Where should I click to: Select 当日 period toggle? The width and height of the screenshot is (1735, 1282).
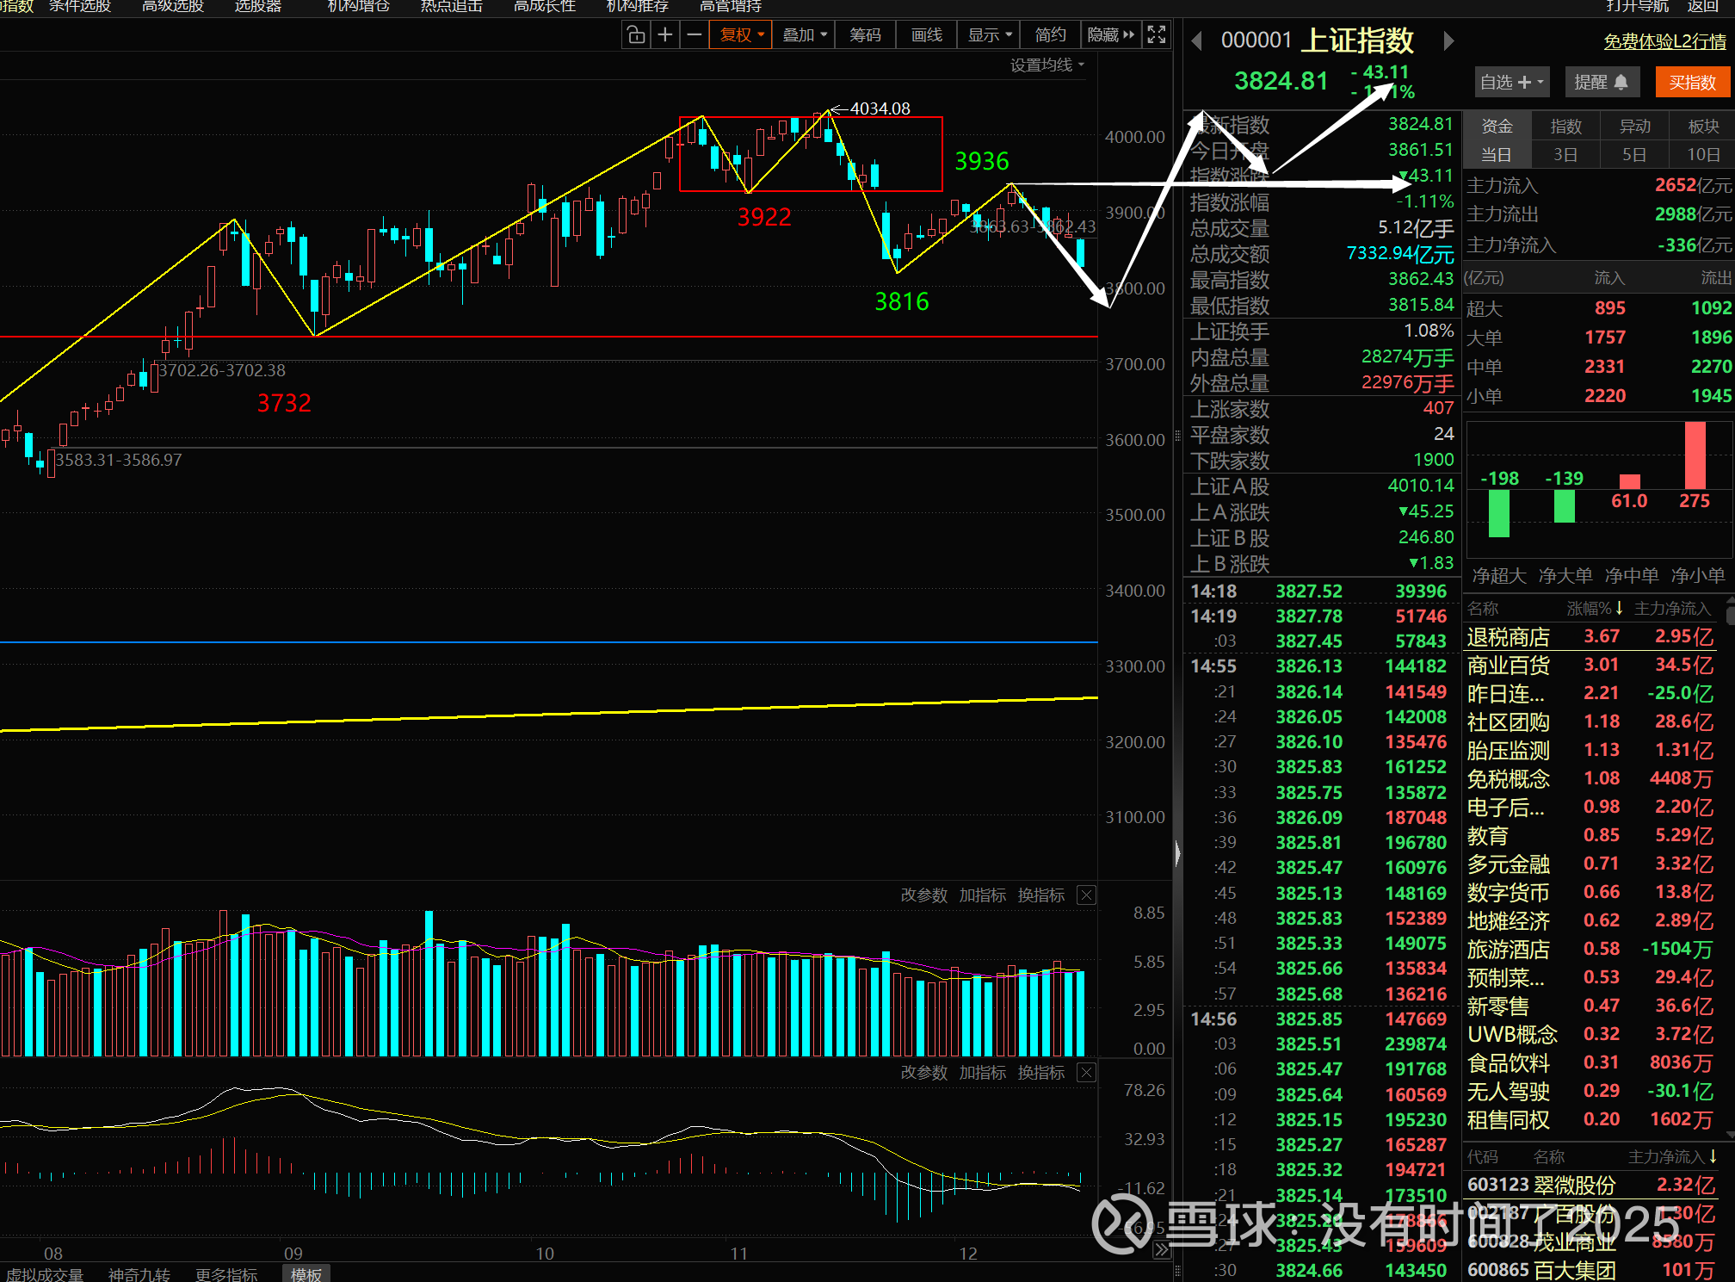(x=1497, y=155)
